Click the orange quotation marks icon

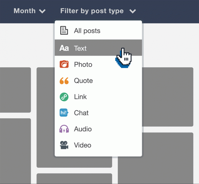[64, 81]
